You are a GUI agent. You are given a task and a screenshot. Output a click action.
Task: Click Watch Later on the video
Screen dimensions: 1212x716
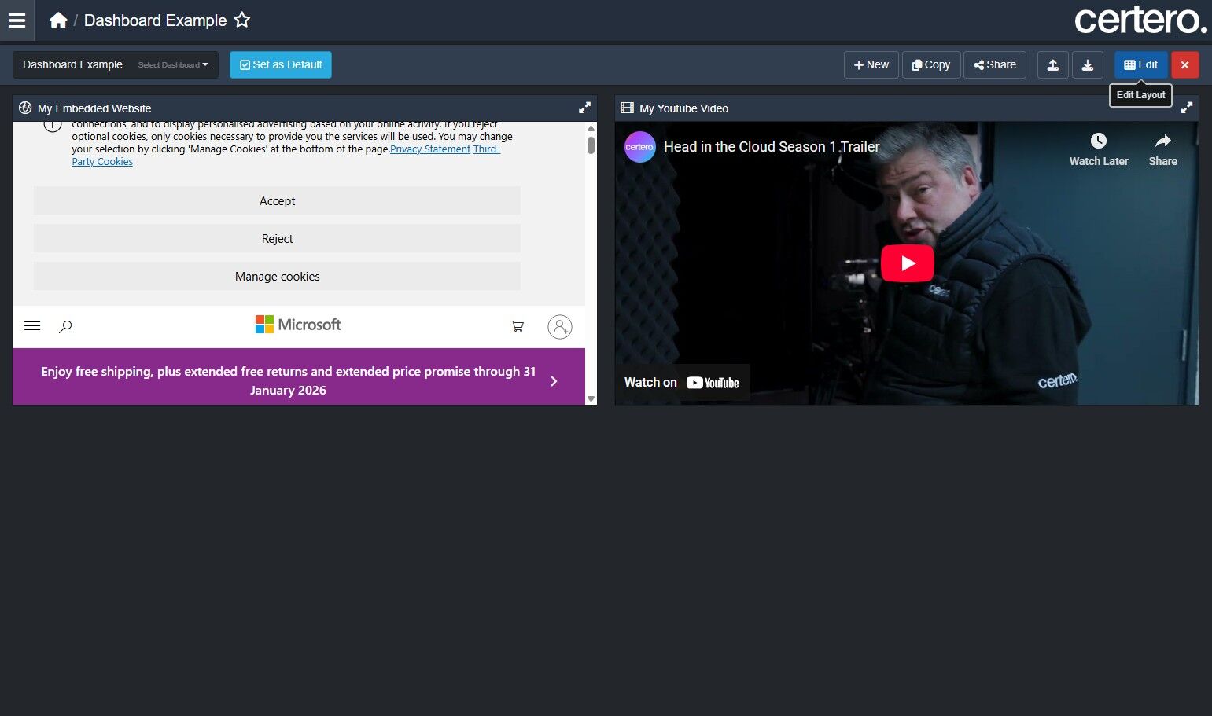(1099, 150)
